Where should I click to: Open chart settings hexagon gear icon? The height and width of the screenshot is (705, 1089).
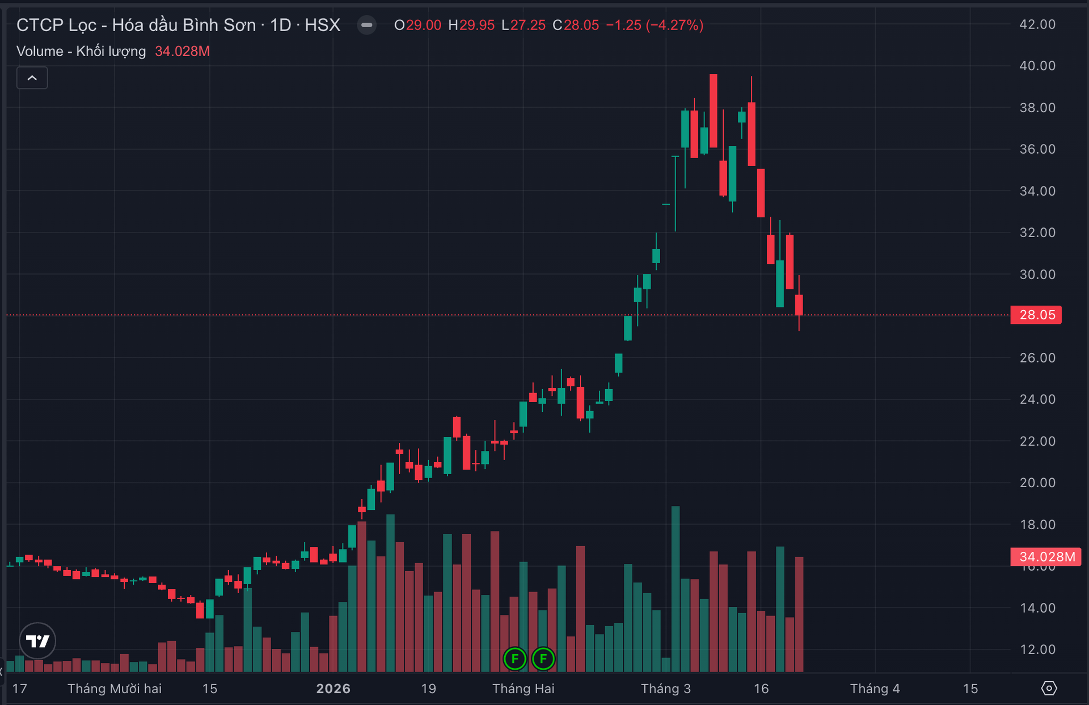(1049, 688)
